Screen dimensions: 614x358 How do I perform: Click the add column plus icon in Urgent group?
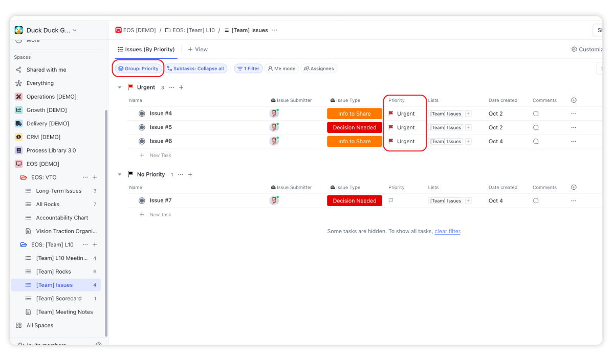574,100
